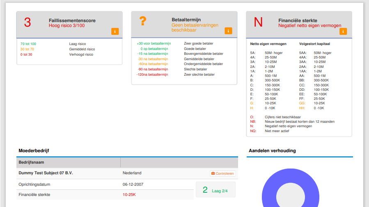Click 'Verhoogd risico' label

point(81,55)
